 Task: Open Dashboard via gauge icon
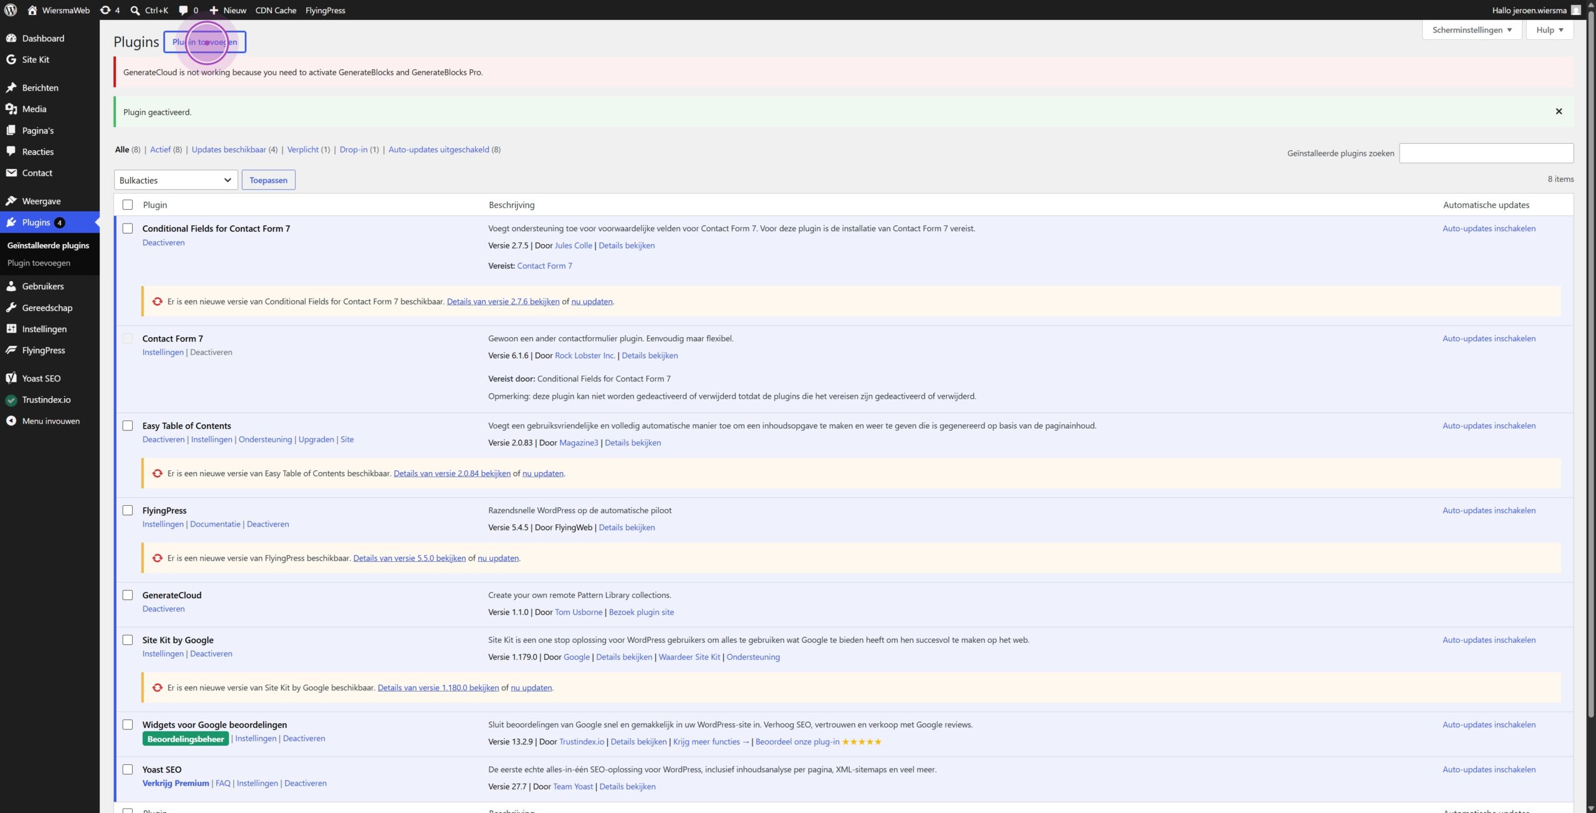click(x=11, y=38)
